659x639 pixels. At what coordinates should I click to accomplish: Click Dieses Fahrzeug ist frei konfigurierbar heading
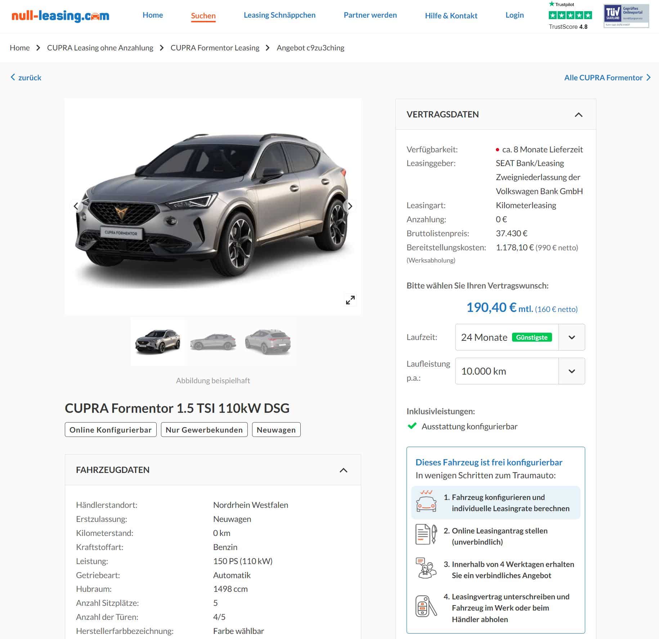tap(489, 462)
